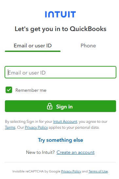The width and height of the screenshot is (119, 179).
Task: Click the applies to your personal data text
Action: pos(74,127)
